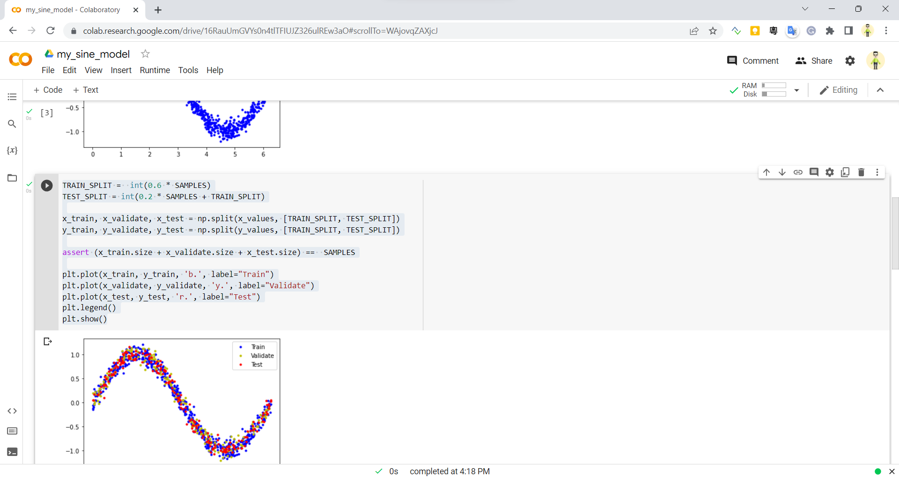Screen dimensions: 899x478
Task: Click the notebook vertical scrollbar
Action: [895, 233]
